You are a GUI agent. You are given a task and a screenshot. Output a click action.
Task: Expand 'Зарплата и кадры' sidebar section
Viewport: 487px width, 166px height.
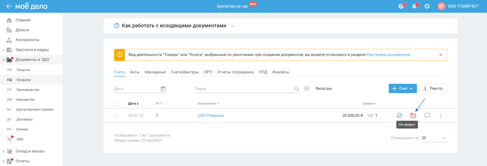(4, 50)
